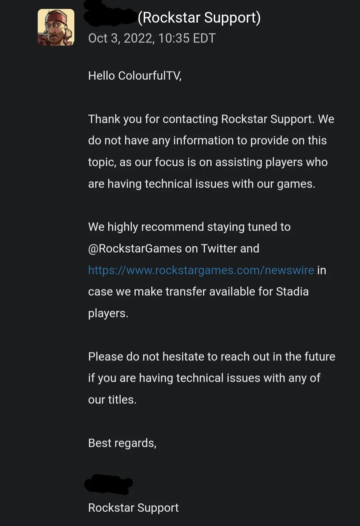The height and width of the screenshot is (526, 360).
Task: Click the "topic, as our focus" line
Action: coord(207,162)
